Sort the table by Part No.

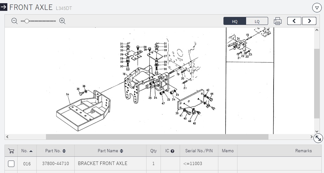coord(55,151)
